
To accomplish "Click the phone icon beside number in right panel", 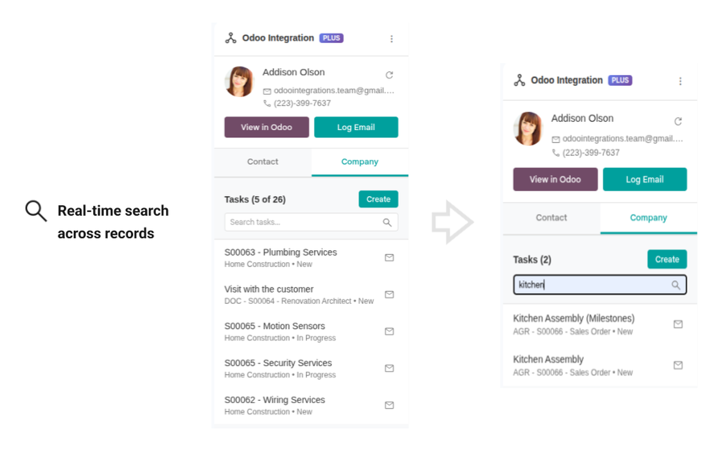I will click(x=556, y=153).
